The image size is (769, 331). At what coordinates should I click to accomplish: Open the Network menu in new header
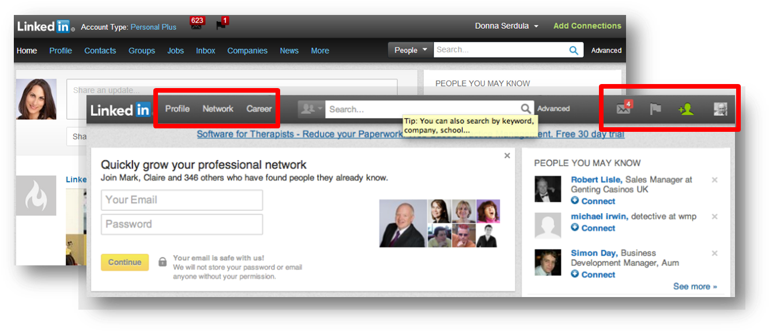[x=218, y=109]
